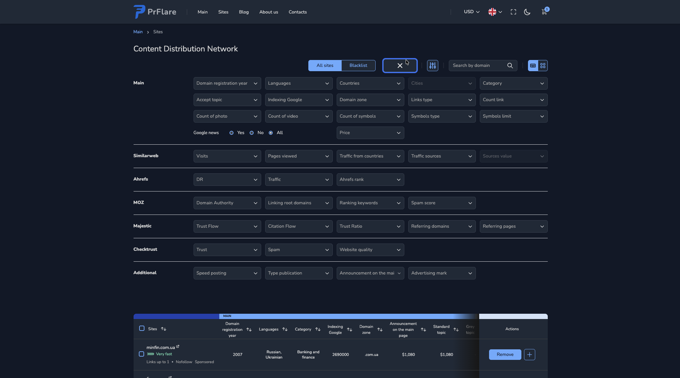
Task: Select Google news Yes radio button
Action: 232,133
